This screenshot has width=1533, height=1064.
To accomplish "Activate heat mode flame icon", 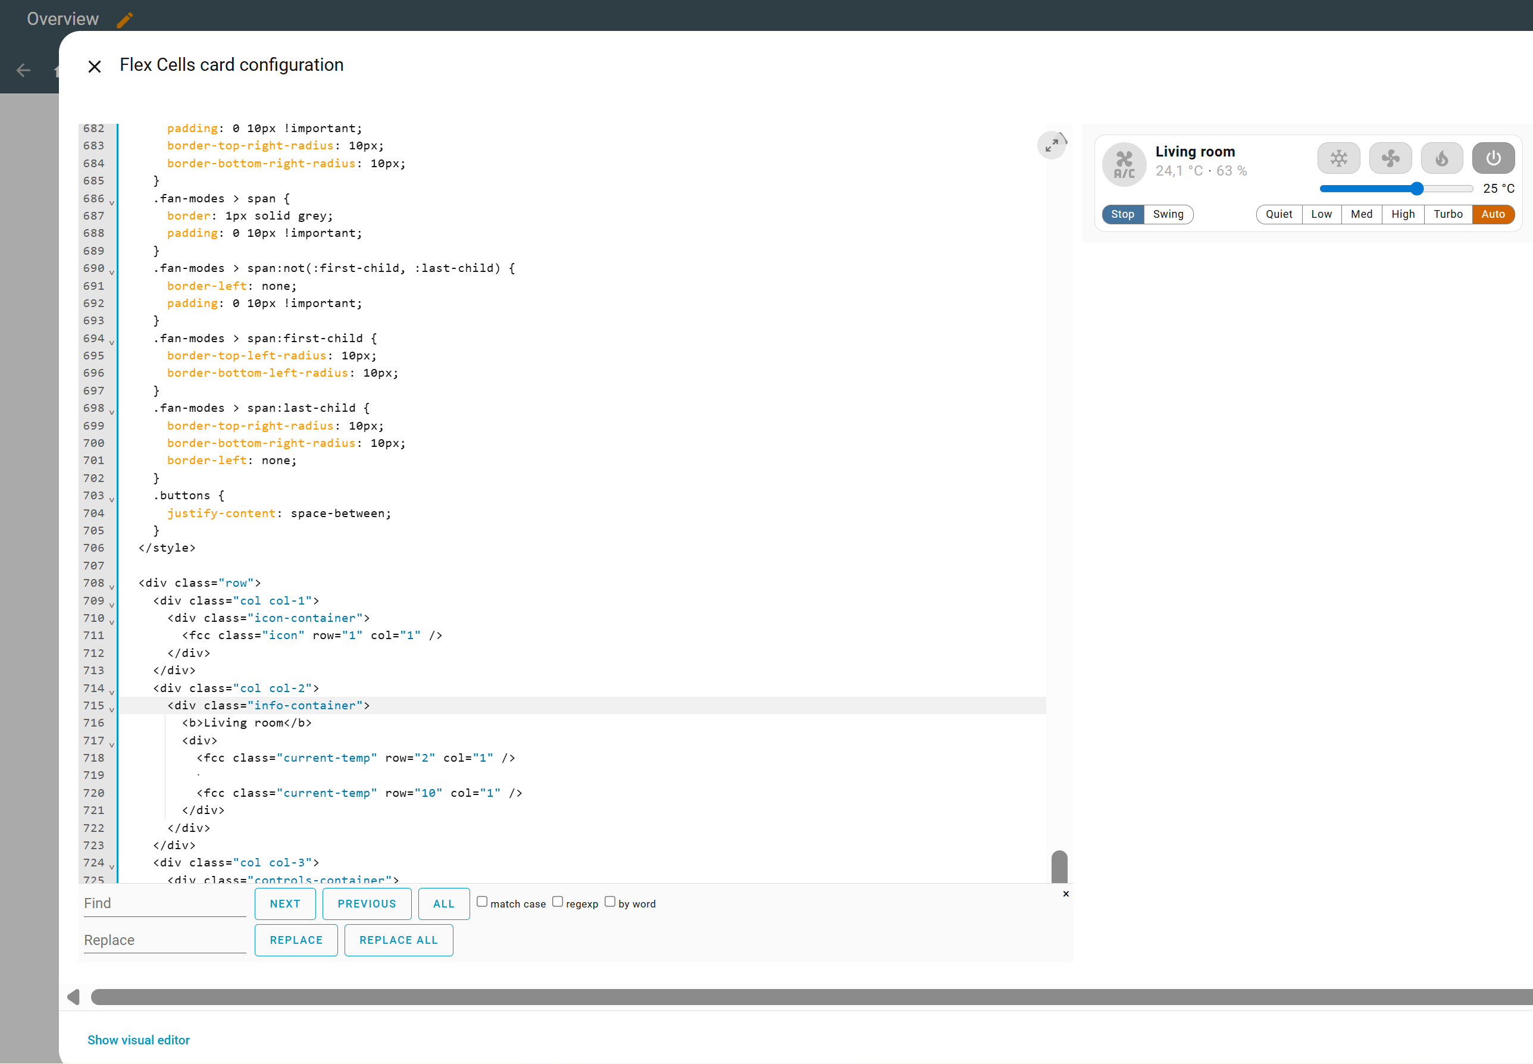I will (x=1442, y=159).
